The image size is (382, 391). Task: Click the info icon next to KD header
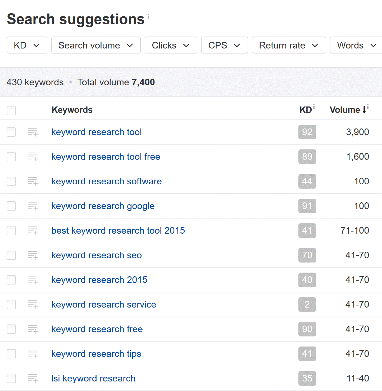314,106
